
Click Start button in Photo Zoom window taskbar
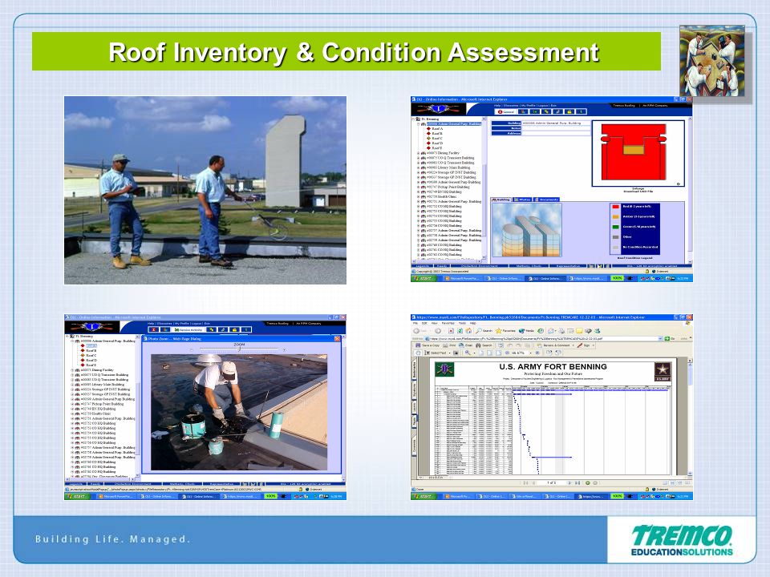click(x=78, y=496)
